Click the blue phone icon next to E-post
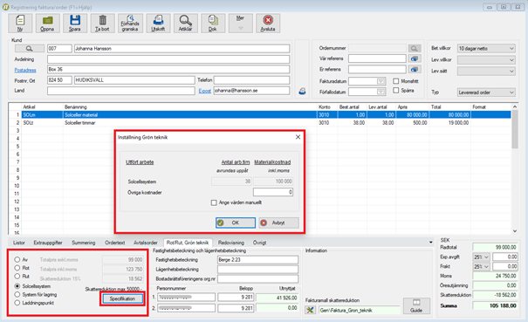528x322 pixels. coord(302,91)
